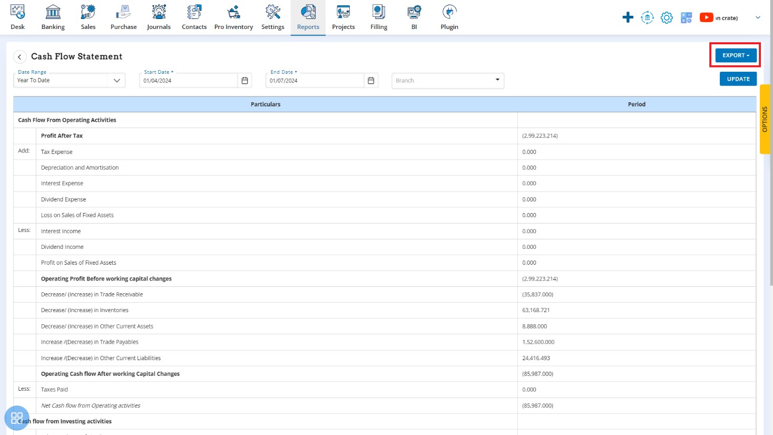Viewport: 773px width, 435px height.
Task: Click the Particulars column header
Action: pos(266,104)
